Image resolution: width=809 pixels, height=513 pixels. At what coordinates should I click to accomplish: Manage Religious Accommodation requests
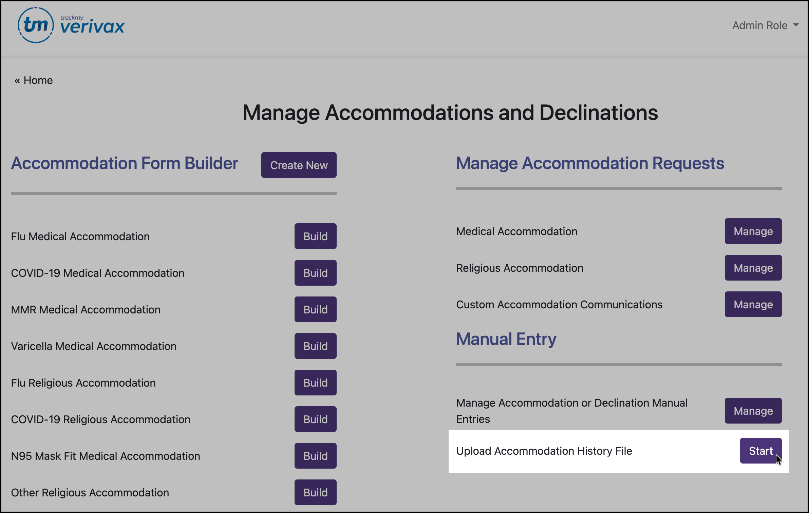pos(753,268)
